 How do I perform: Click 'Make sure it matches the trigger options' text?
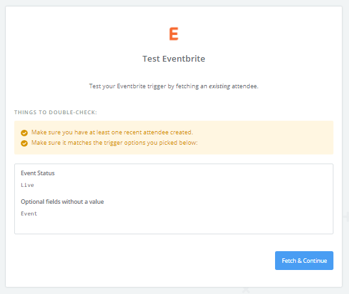[x=114, y=143]
